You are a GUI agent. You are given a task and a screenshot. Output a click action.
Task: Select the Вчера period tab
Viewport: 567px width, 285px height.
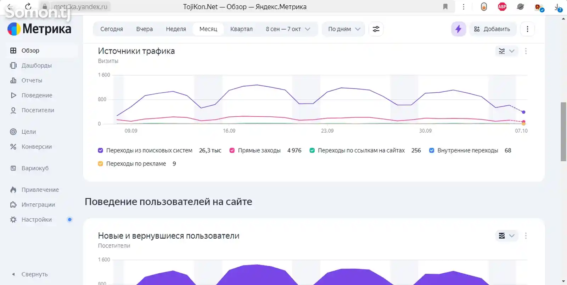(145, 29)
